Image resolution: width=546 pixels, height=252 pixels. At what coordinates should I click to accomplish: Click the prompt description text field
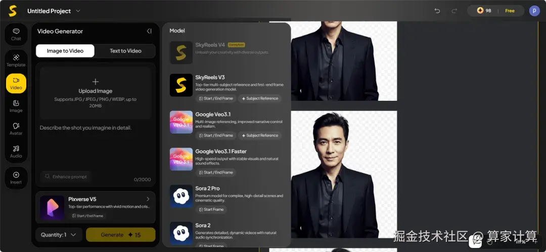click(96, 145)
